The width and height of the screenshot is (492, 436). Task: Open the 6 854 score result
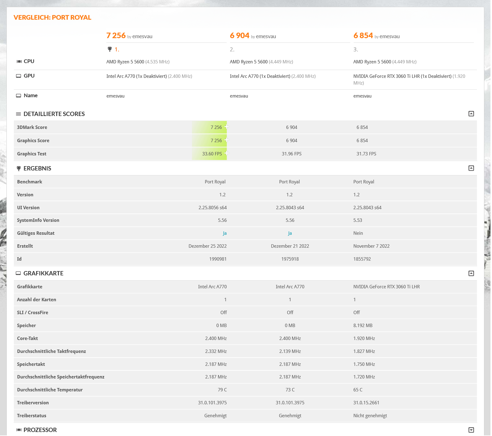tap(363, 36)
